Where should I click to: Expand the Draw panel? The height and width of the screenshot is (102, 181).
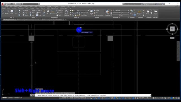coord(11,17)
